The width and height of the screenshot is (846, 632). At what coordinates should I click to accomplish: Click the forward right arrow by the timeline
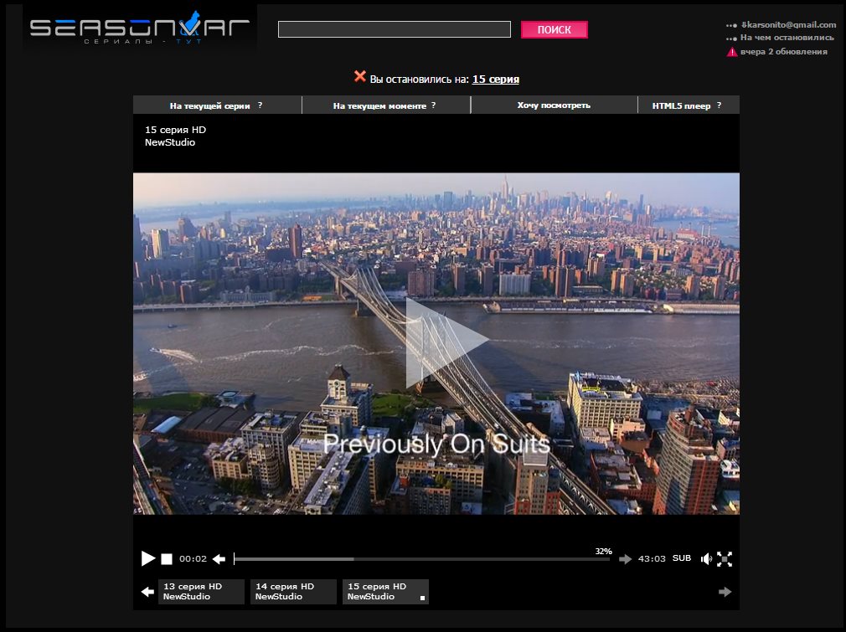(626, 559)
